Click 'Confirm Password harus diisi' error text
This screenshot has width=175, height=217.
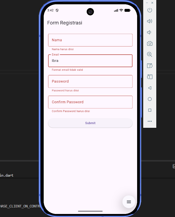71,111
